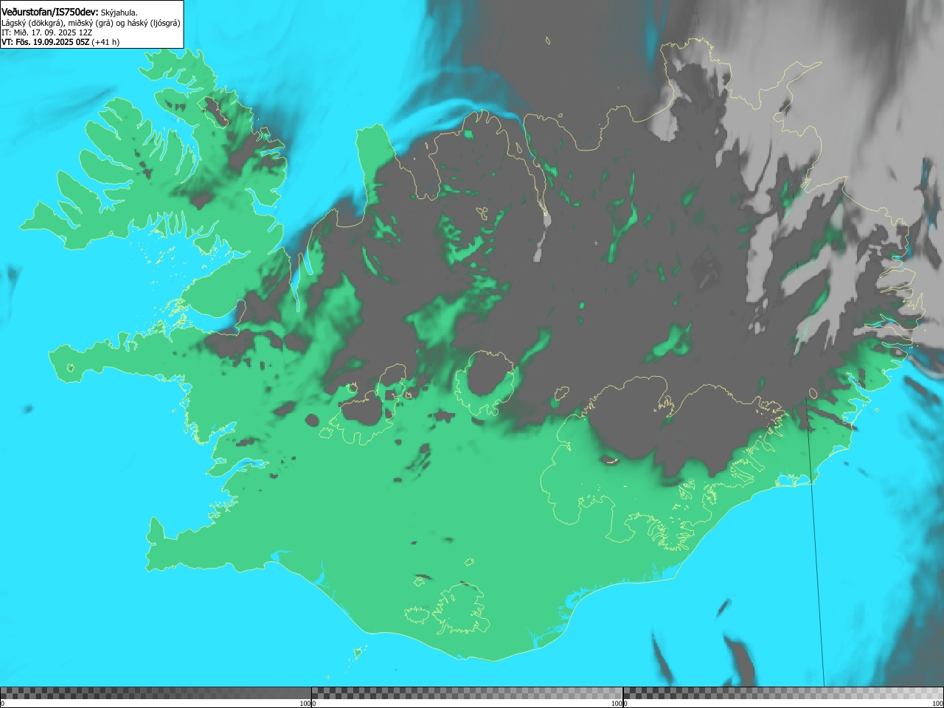Click the medium grey mid-cloud scale bar
This screenshot has height=708, width=944.
pyautogui.click(x=467, y=693)
